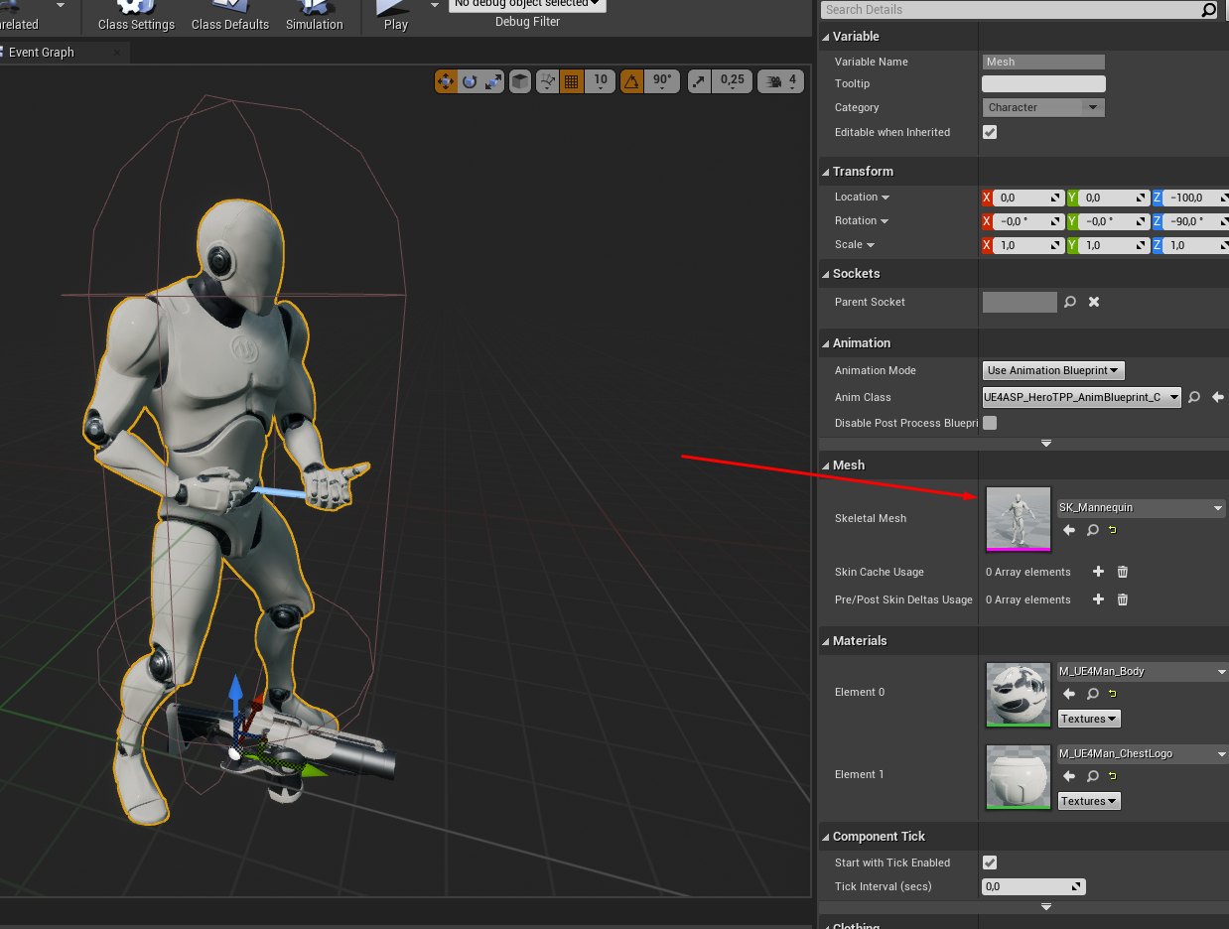Click the use-selected-asset arrow for Skeletal Mesh
The height and width of the screenshot is (929, 1229).
[1068, 529]
